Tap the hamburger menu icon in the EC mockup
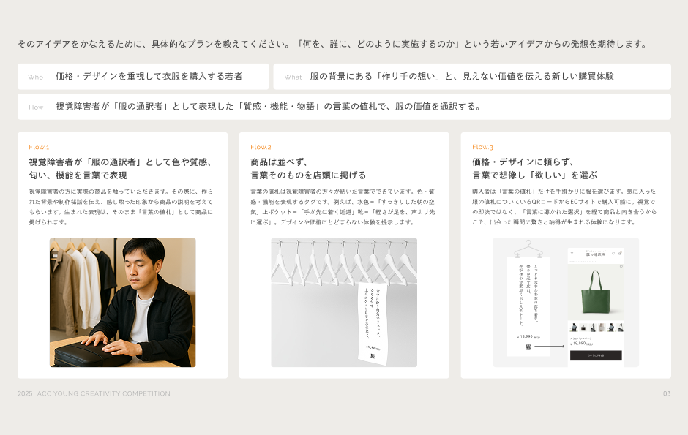 coord(572,253)
